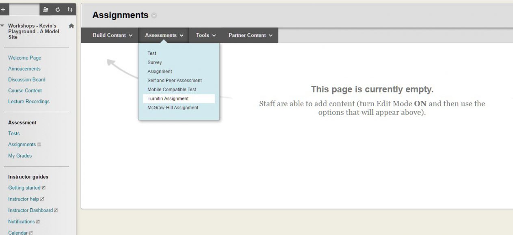Screen dimensions: 513x235
Task: View My Grades in the sidebar
Action: pos(20,156)
